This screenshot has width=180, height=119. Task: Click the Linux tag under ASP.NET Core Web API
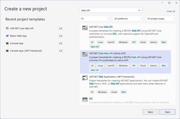[100, 42]
